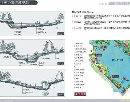
Task: Click the red marker on the jetty pavilion
Action: [124, 79]
